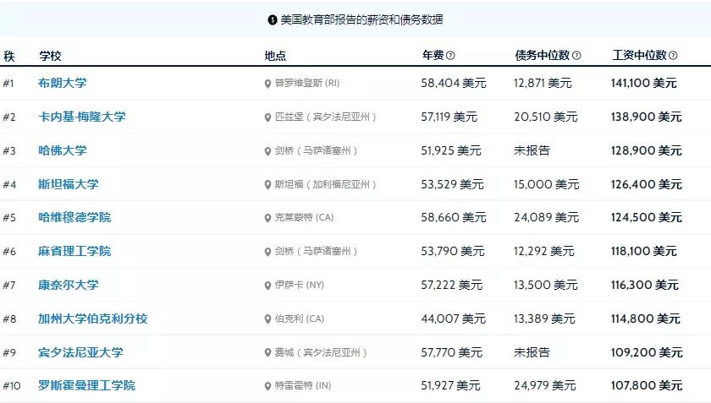
Task: Click the 57,770 美元 tuition value
Action: pos(452,352)
